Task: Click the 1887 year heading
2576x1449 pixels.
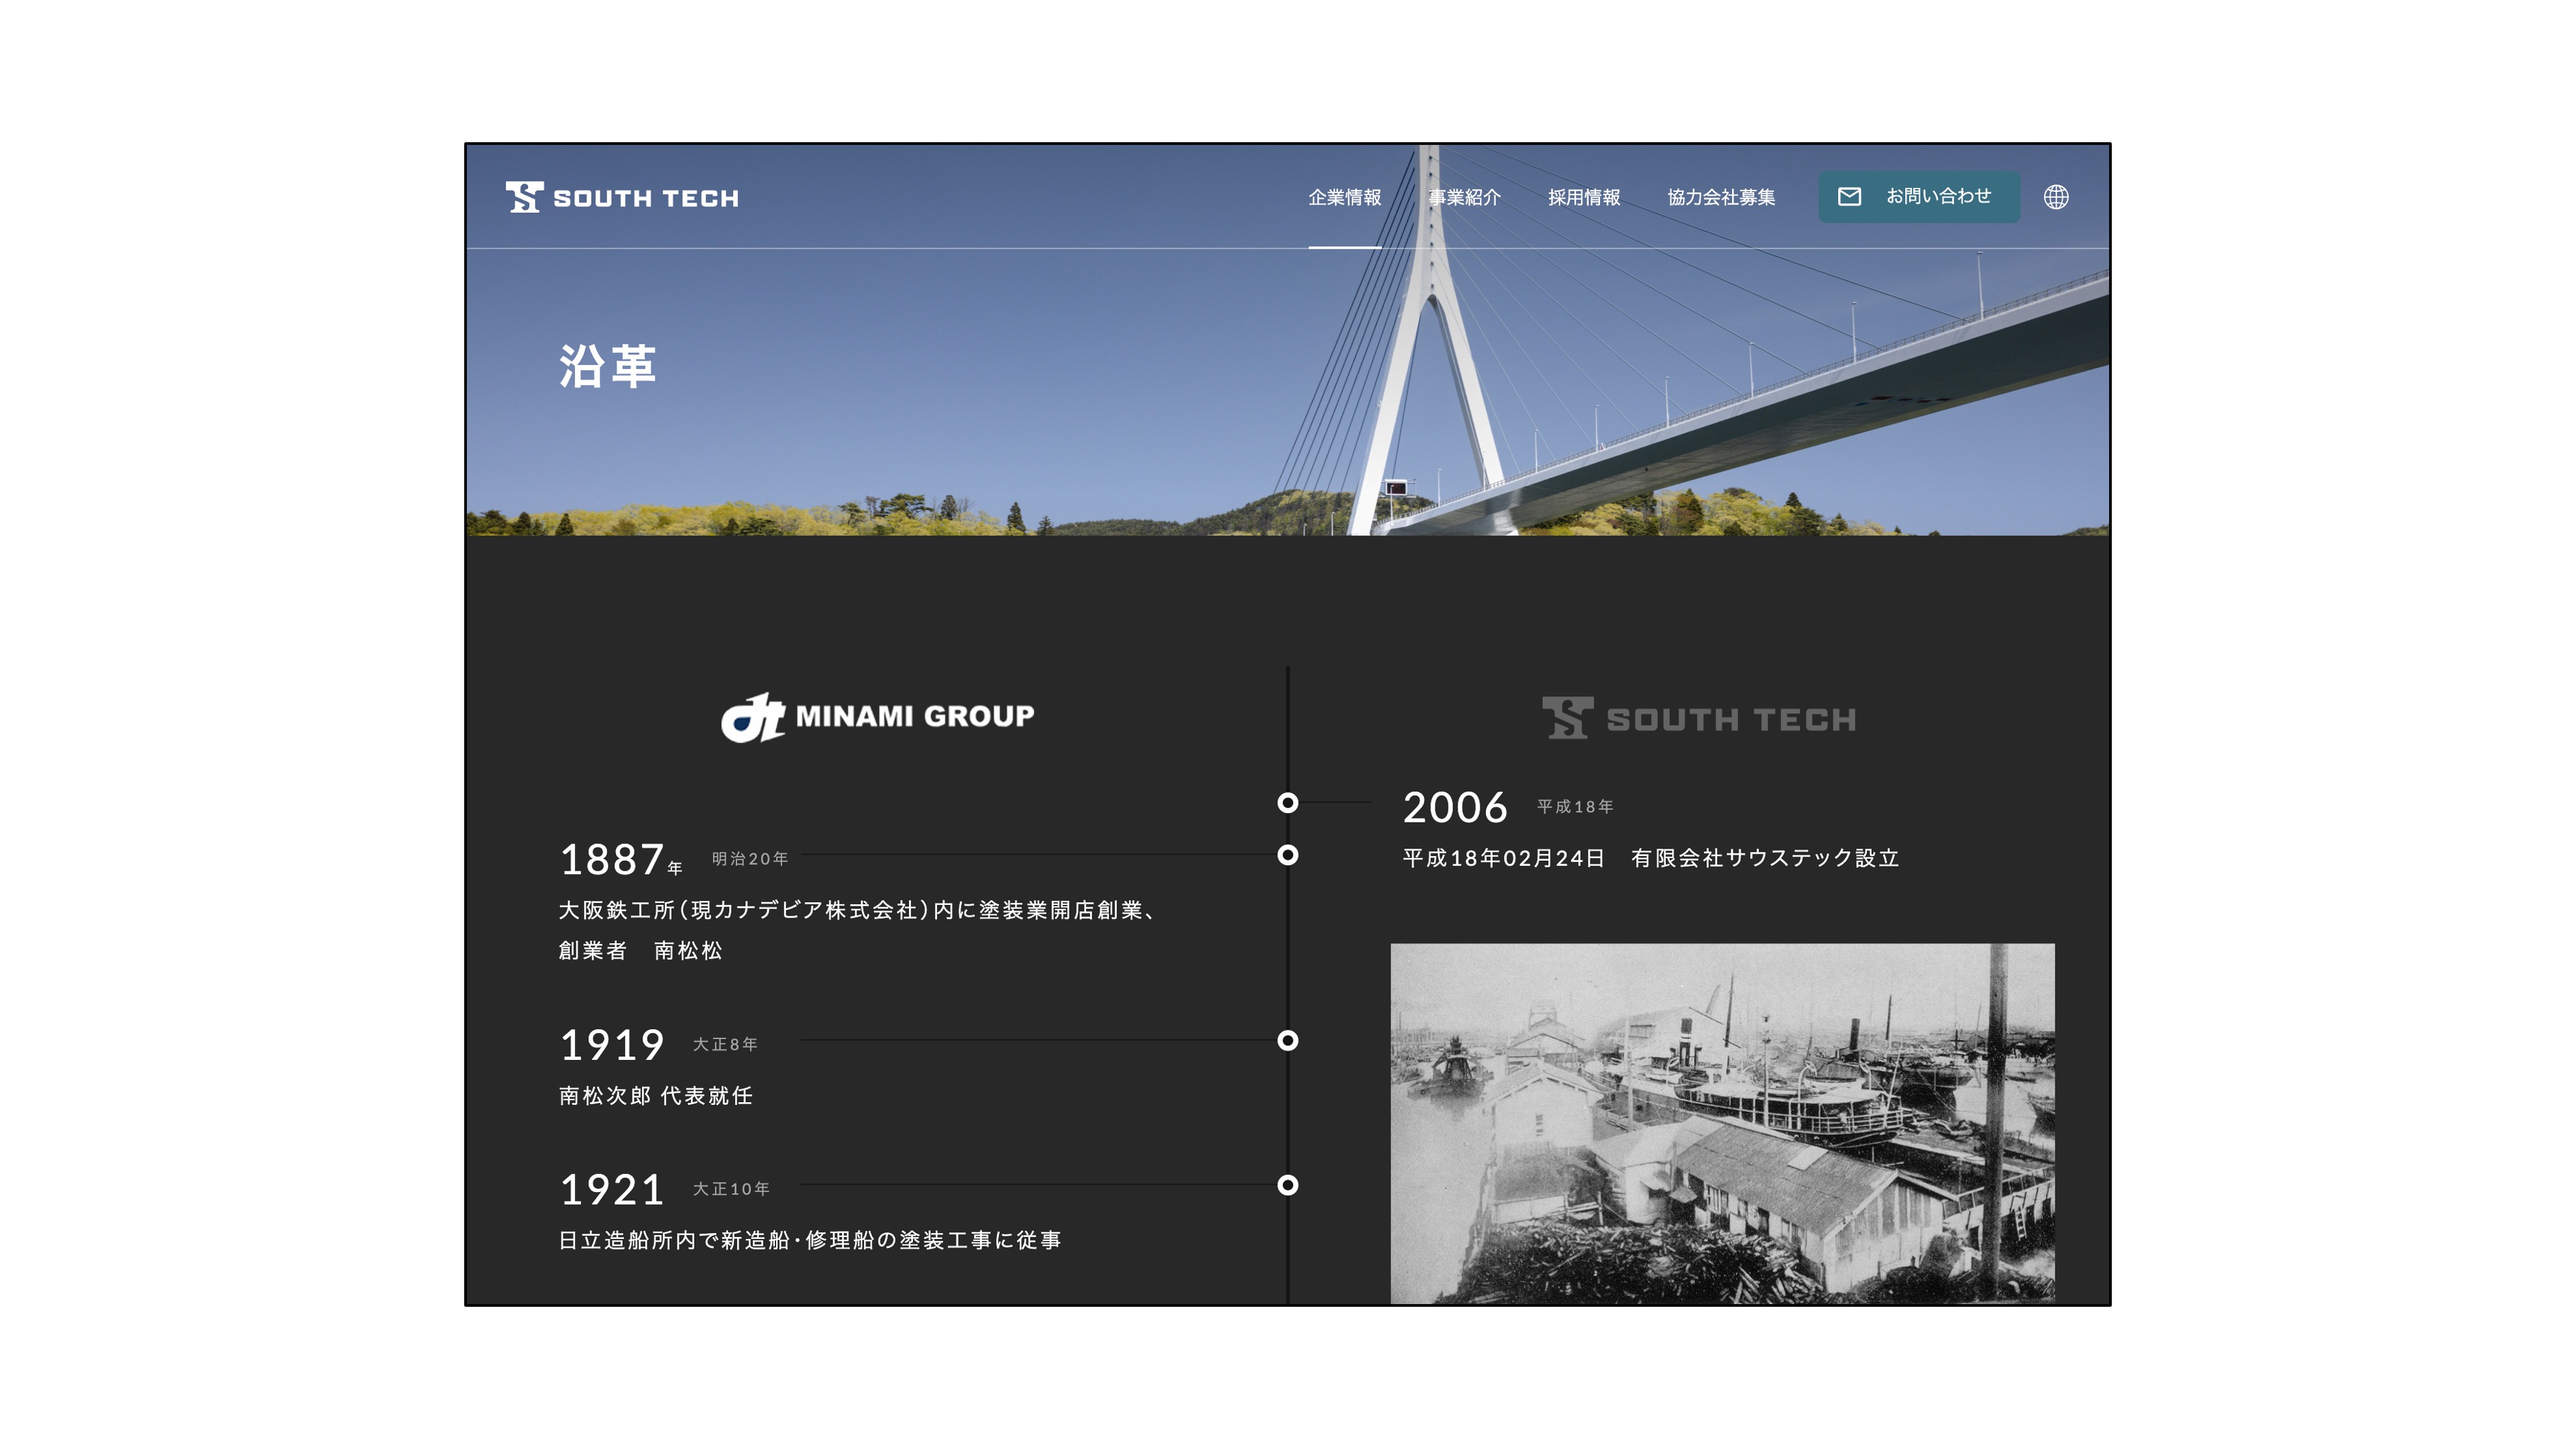Action: [x=620, y=859]
